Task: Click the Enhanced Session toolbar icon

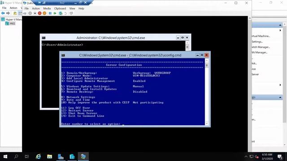Action: (x=71, y=13)
